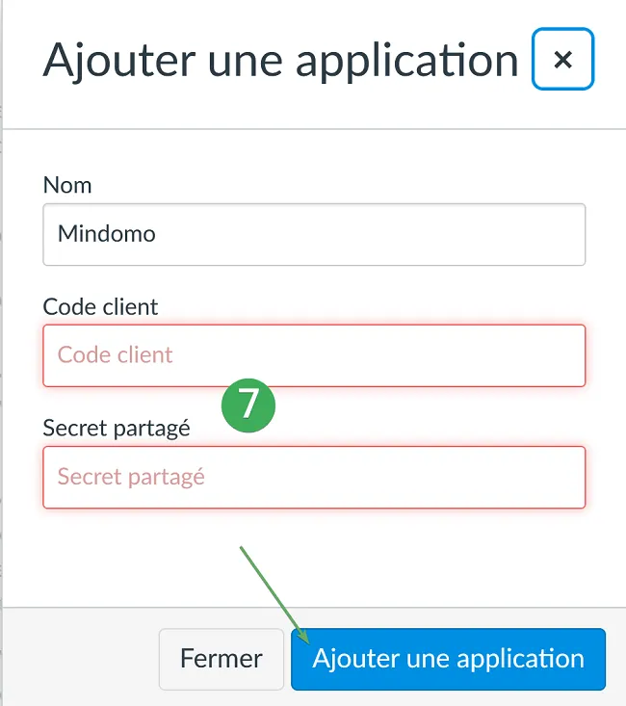Screen dimensions: 626x706
Task: Click the green step 7 badge
Action: (x=248, y=405)
